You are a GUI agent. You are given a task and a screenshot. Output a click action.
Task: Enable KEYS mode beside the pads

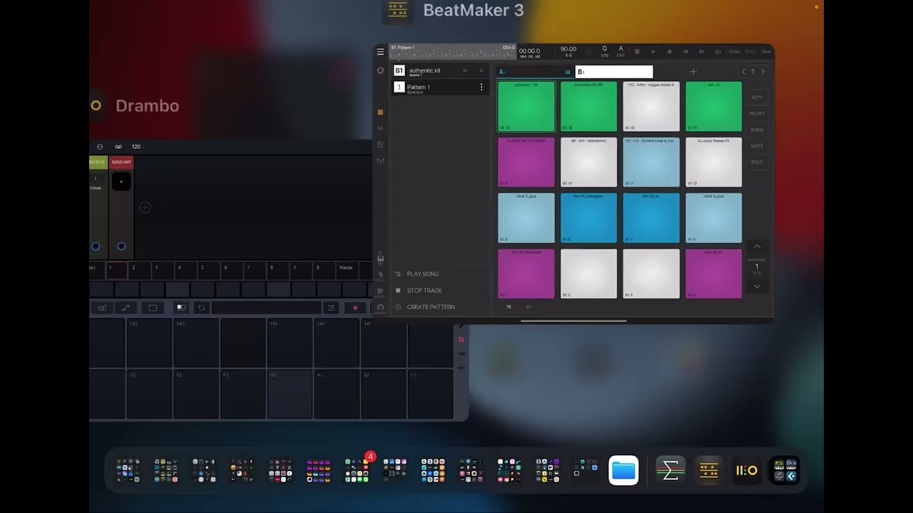pyautogui.click(x=757, y=98)
